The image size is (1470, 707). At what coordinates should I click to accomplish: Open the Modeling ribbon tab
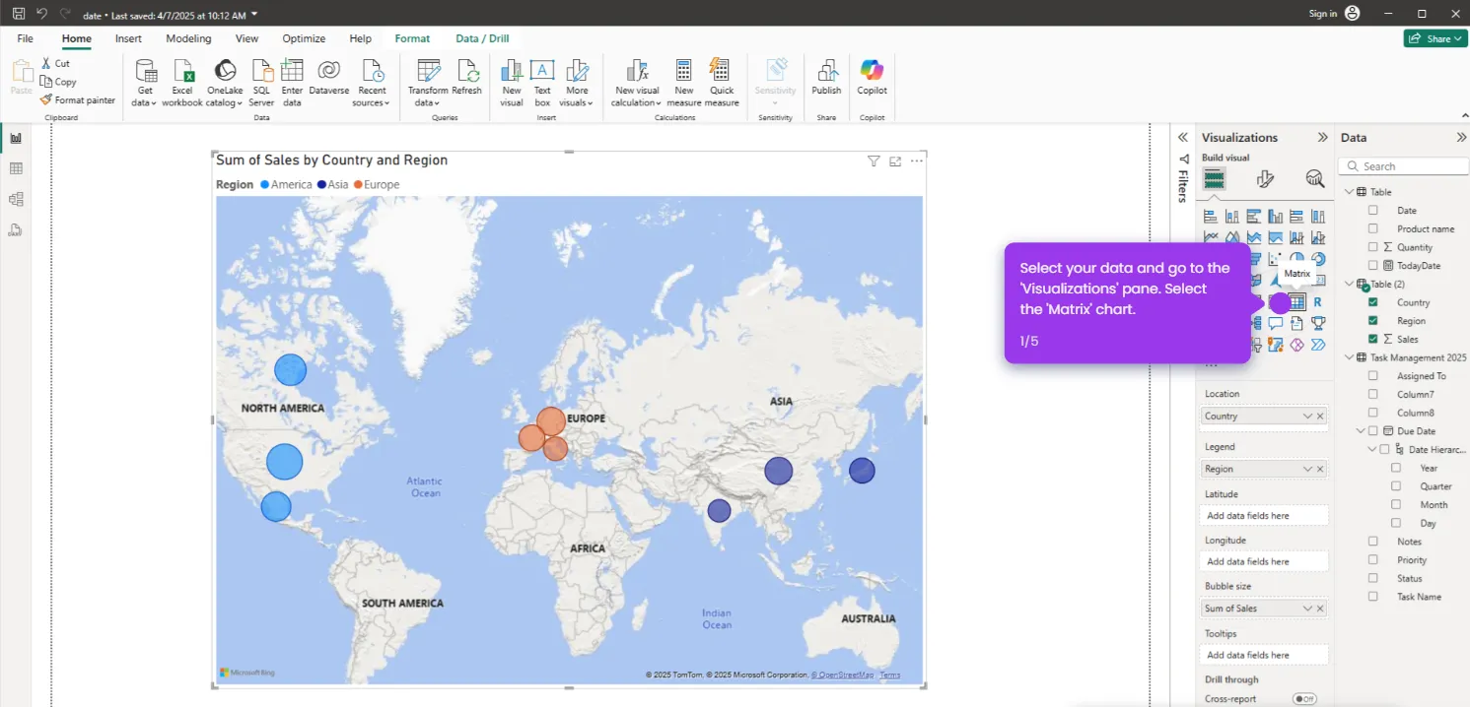point(188,38)
